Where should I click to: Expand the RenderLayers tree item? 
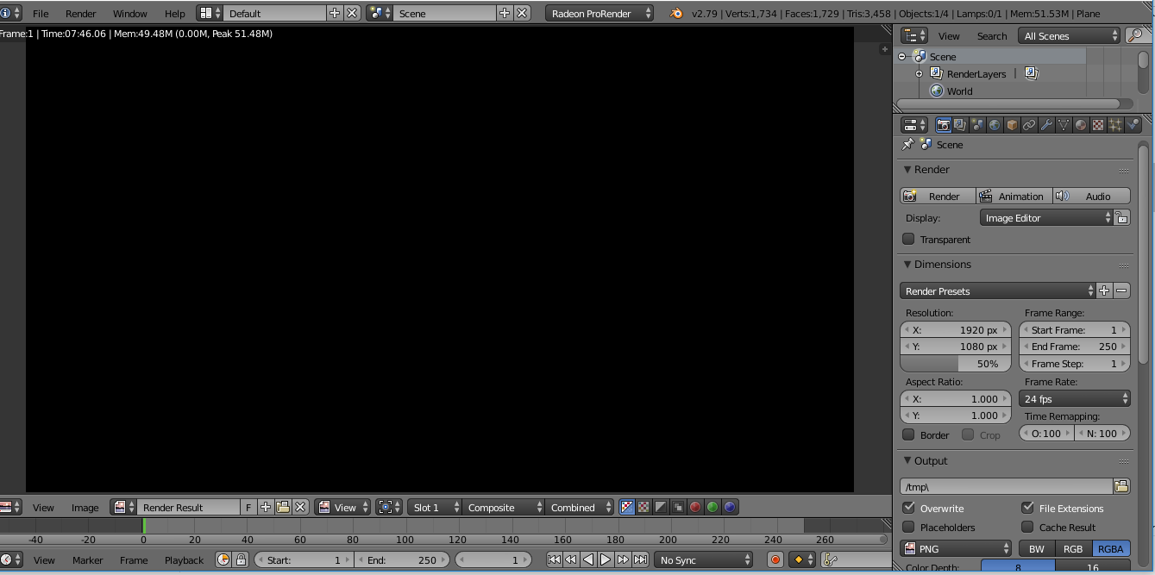click(x=920, y=74)
